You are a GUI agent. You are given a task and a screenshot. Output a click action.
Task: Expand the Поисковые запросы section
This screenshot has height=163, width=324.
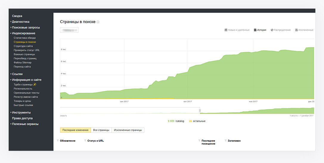pos(11,27)
